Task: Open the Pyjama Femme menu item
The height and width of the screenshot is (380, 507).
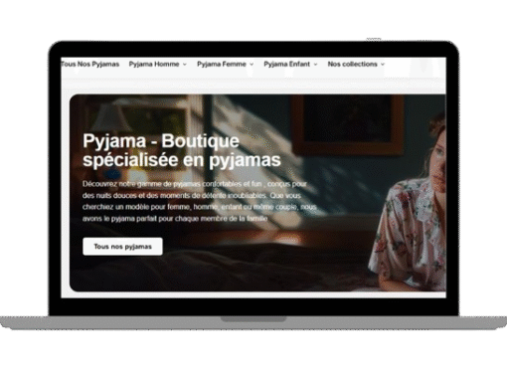Action: (x=222, y=64)
